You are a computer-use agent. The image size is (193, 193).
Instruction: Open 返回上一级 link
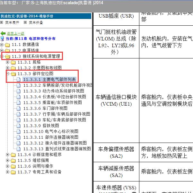pyautogui.click(x=15, y=33)
